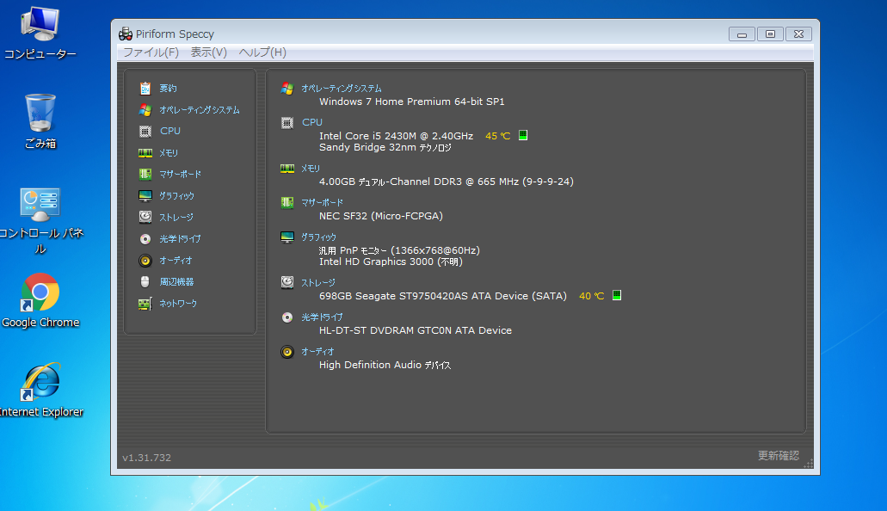The image size is (887, 511).
Task: Select the オペレーティングシステム sidebar icon
Action: [145, 110]
